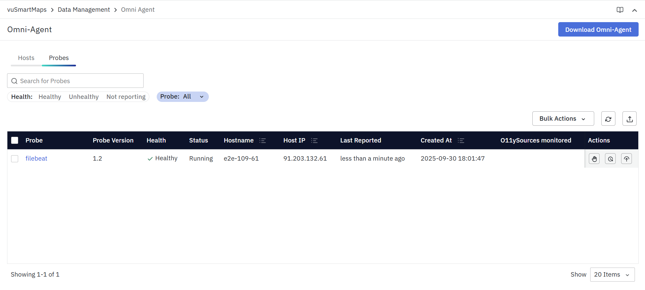Filter probes by Healthy status
Screen dimensions: 645x290
point(50,97)
